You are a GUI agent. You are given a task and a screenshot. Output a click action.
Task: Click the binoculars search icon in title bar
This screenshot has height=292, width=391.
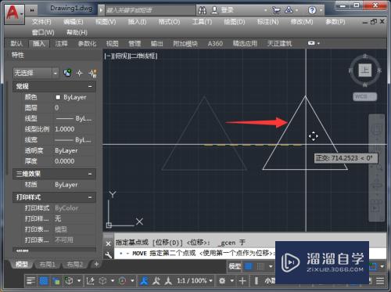point(203,10)
